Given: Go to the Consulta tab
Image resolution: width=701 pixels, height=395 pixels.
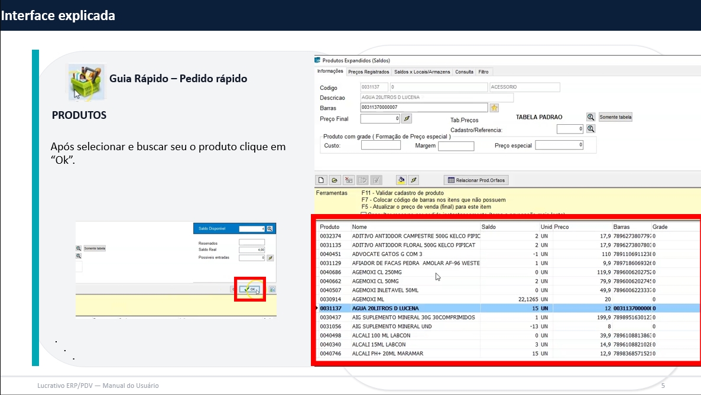Looking at the screenshot, I should [464, 72].
